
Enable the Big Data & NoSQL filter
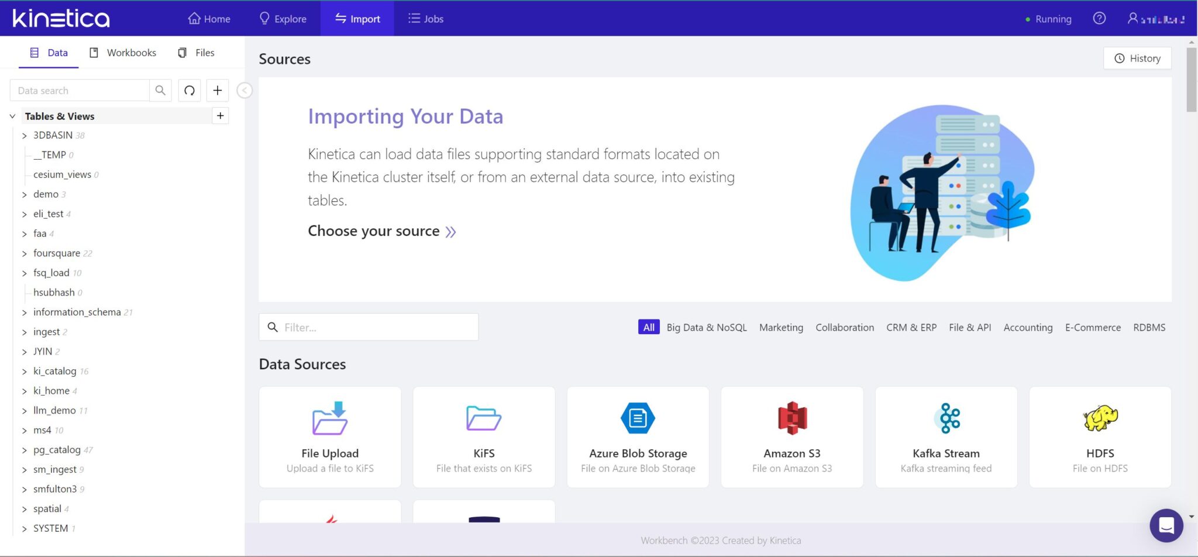[706, 327]
